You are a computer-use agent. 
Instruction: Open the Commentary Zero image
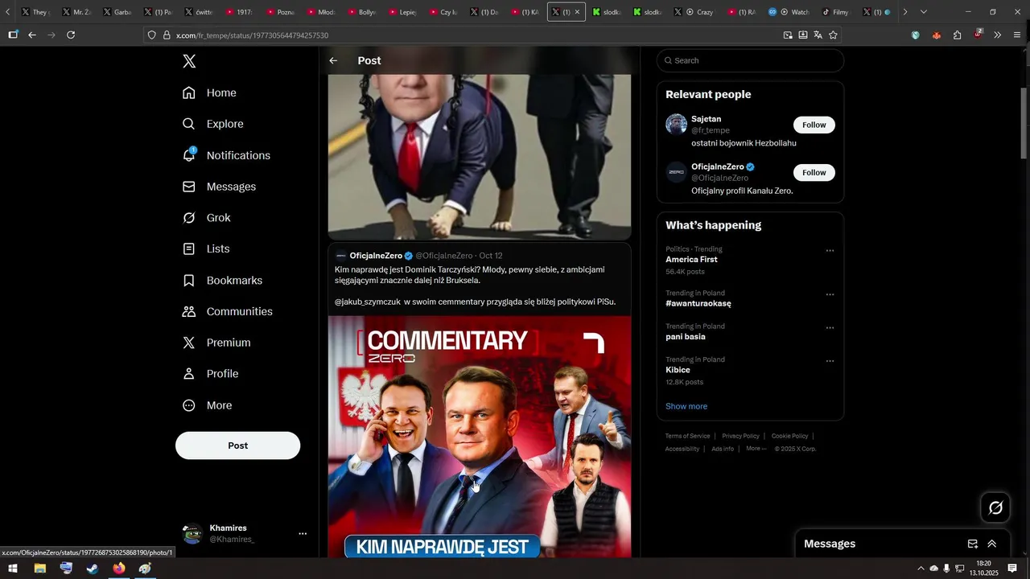480,437
